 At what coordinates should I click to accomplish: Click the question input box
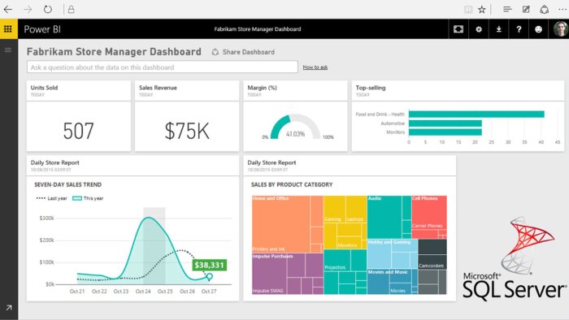pos(163,67)
